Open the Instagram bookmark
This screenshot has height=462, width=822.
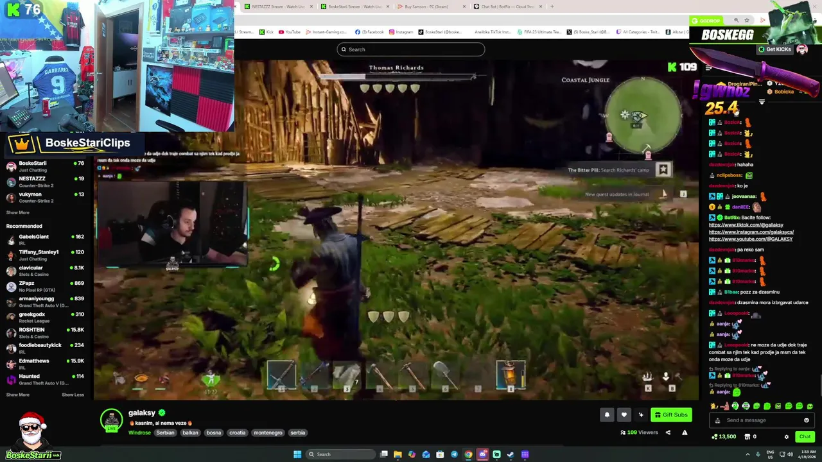[401, 32]
